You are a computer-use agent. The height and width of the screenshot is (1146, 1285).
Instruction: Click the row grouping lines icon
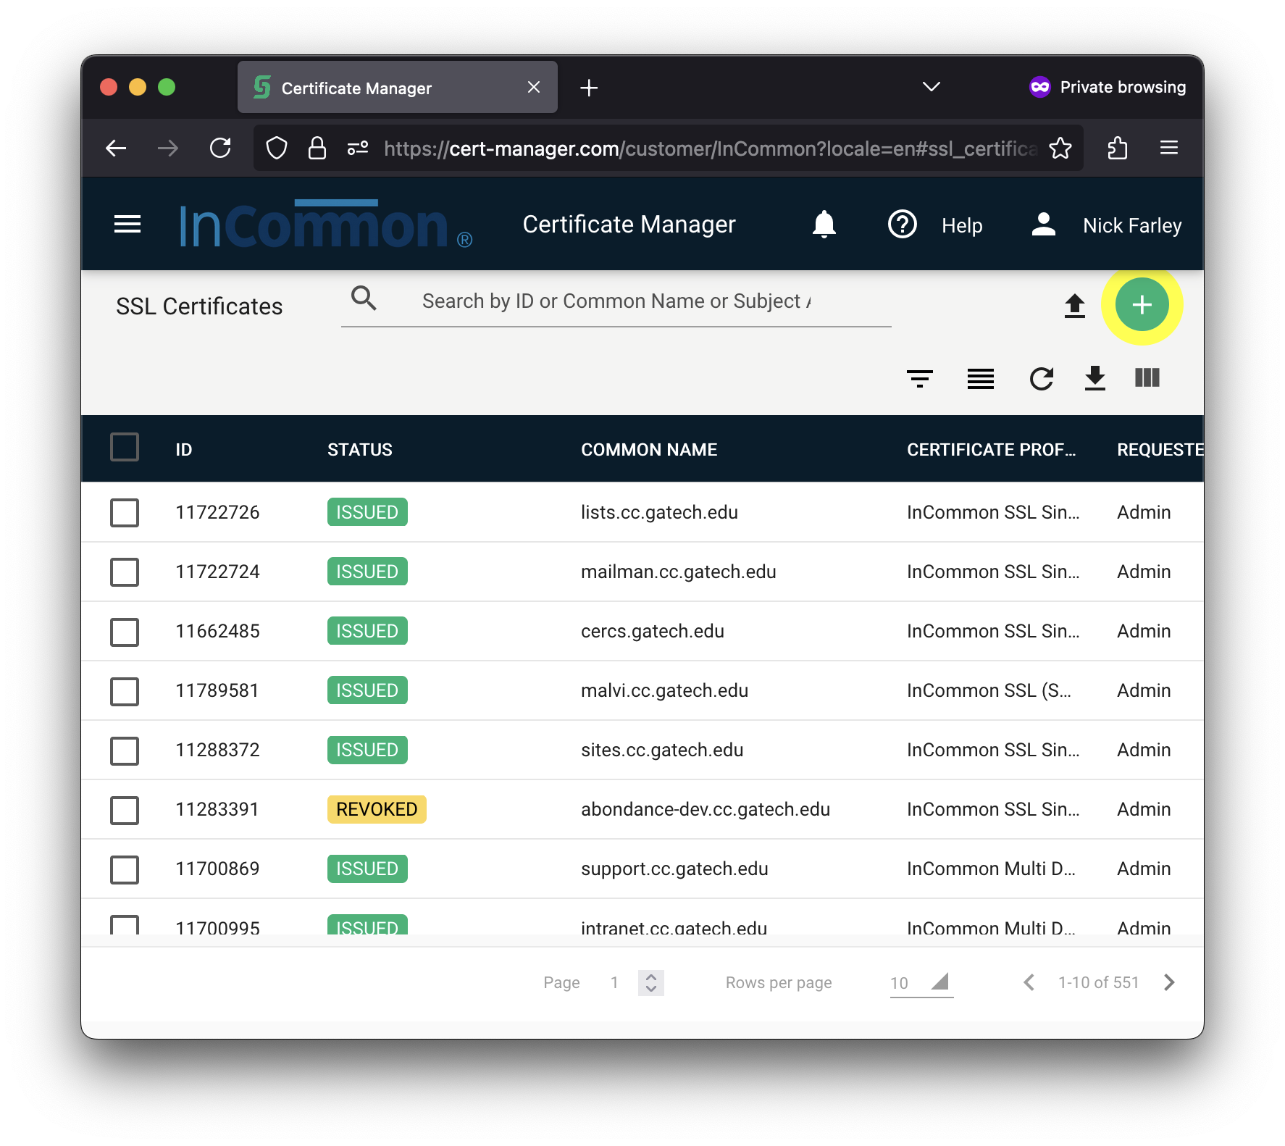click(981, 378)
